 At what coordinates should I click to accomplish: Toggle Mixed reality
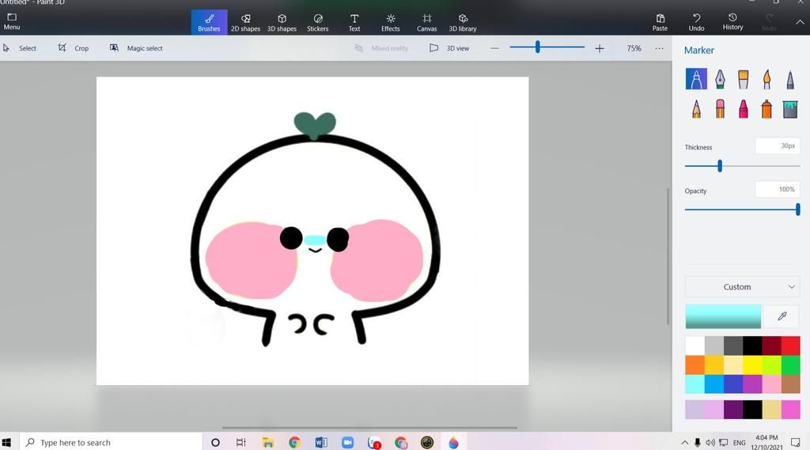pos(381,48)
